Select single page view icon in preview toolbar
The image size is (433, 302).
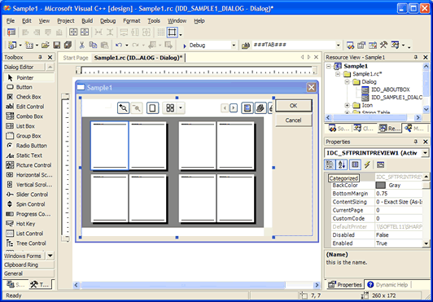[152, 107]
